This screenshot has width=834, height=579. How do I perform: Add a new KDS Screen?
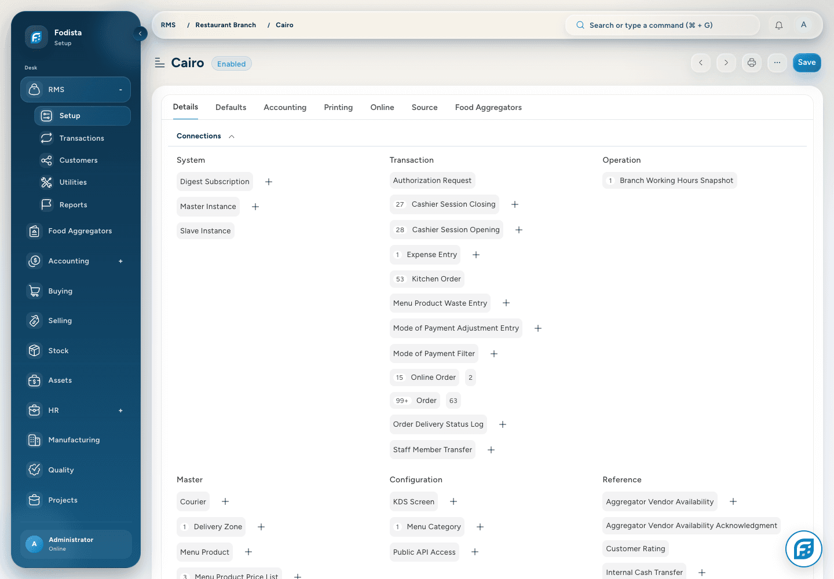coord(453,501)
